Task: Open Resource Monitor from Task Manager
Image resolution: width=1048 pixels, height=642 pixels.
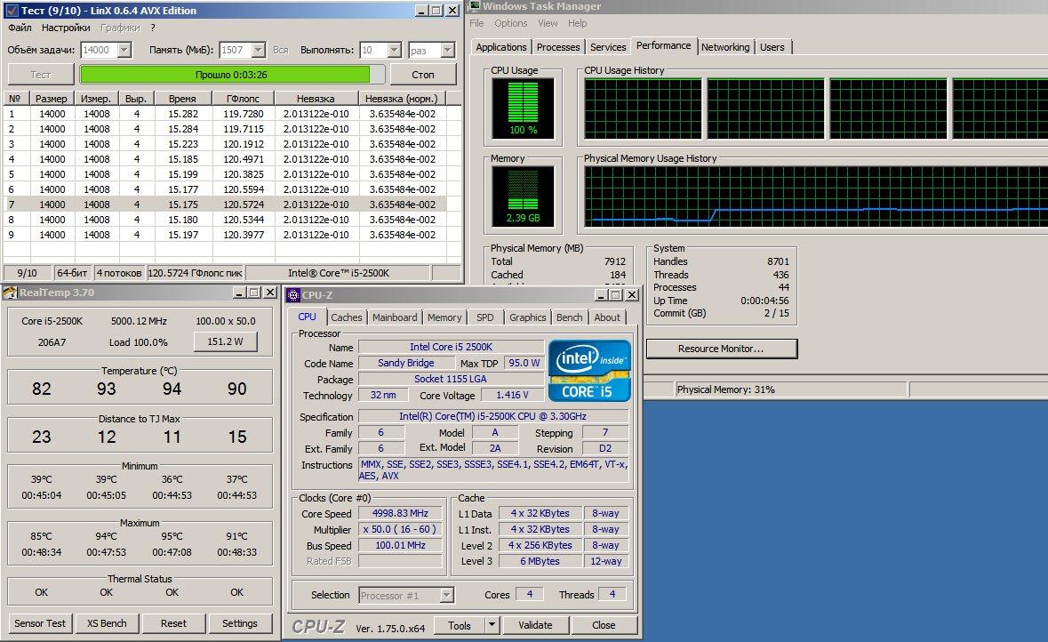Action: tap(721, 349)
